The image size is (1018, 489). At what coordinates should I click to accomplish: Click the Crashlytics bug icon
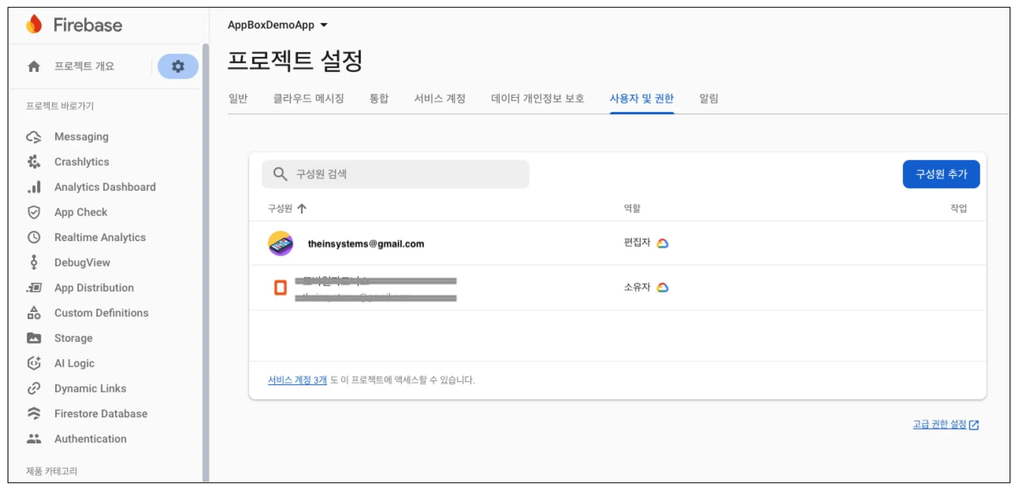pos(34,162)
